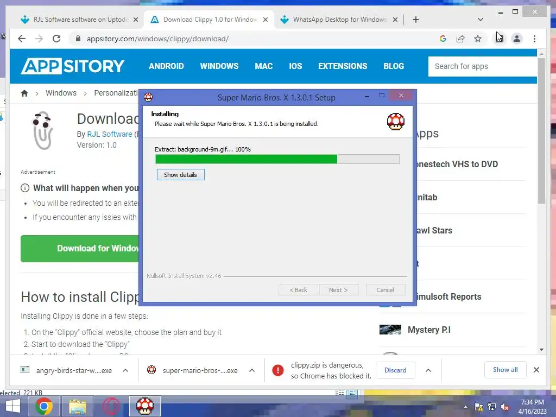Close the RJL Software tab
The image size is (556, 417).
135,20
